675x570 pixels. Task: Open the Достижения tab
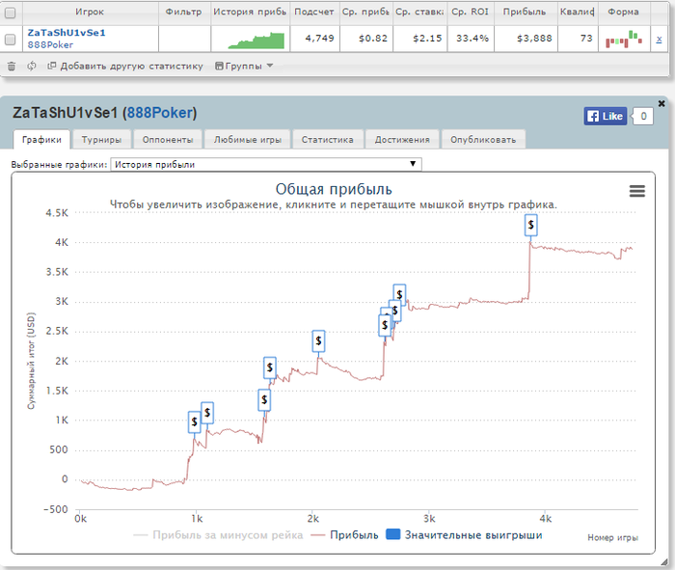[x=402, y=140]
